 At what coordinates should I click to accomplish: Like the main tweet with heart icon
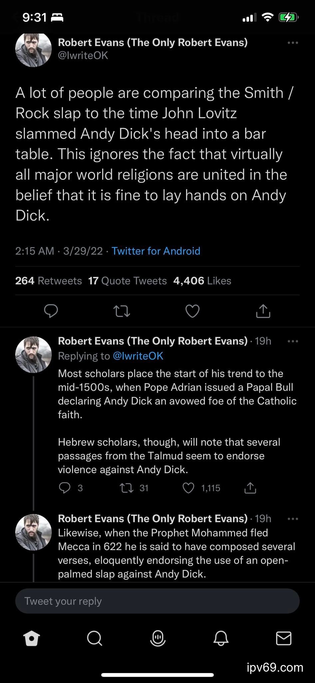192,311
